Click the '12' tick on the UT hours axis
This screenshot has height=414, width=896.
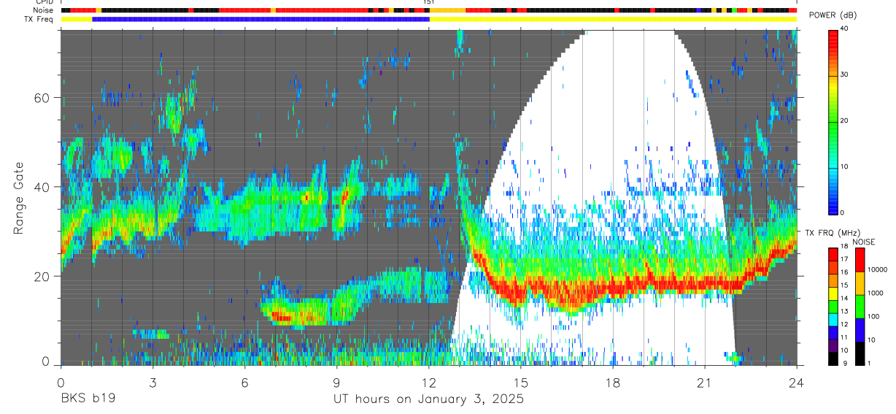pyautogui.click(x=428, y=383)
